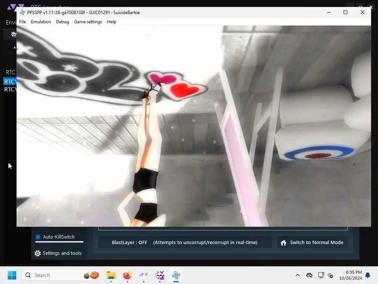The height and width of the screenshot is (284, 378).
Task: Click the highlighted RTCV item in the launcher list
Action: tap(10, 81)
